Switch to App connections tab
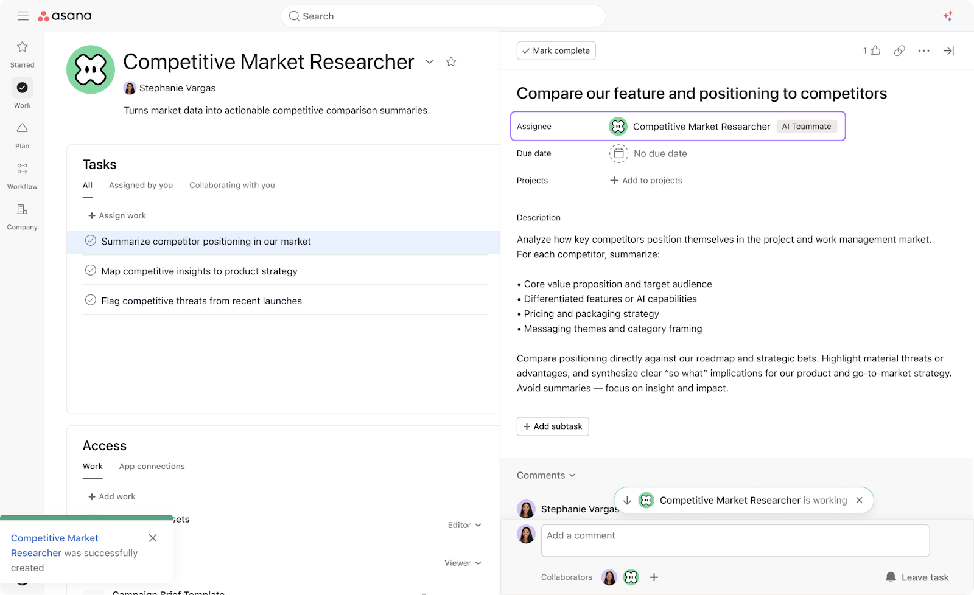This screenshot has height=595, width=974. (x=152, y=466)
